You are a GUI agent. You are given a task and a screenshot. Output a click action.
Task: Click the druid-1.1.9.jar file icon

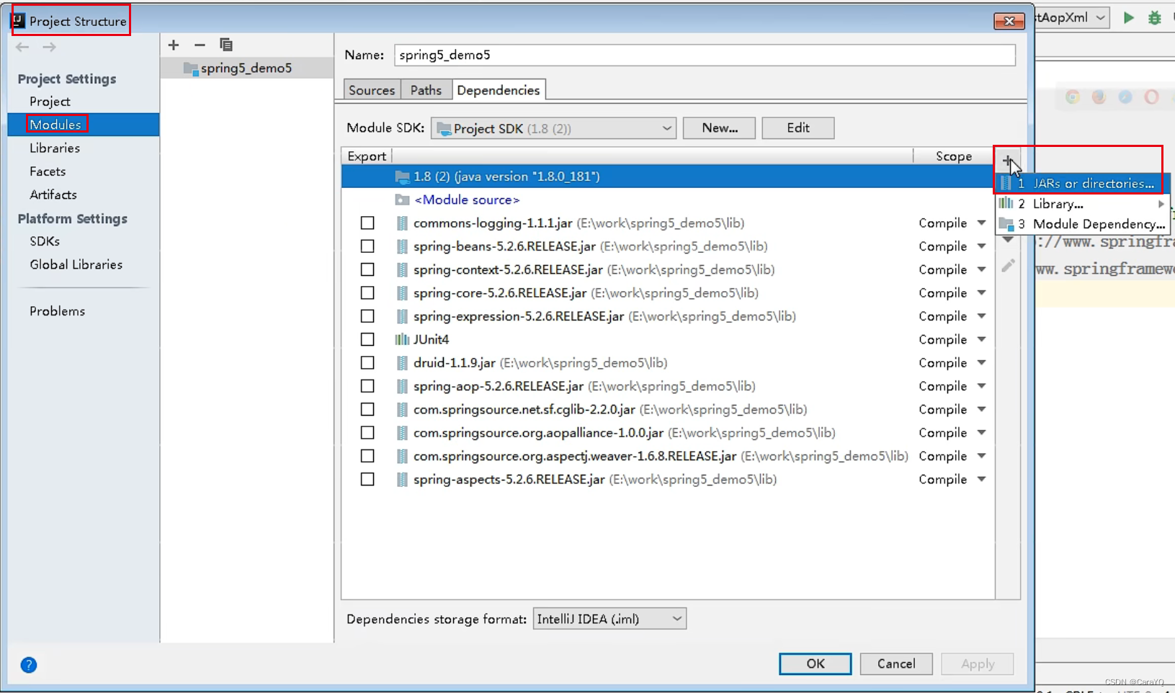(x=402, y=363)
